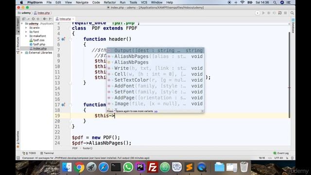Open the File menu
This screenshot has height=175, width=311.
49,2
